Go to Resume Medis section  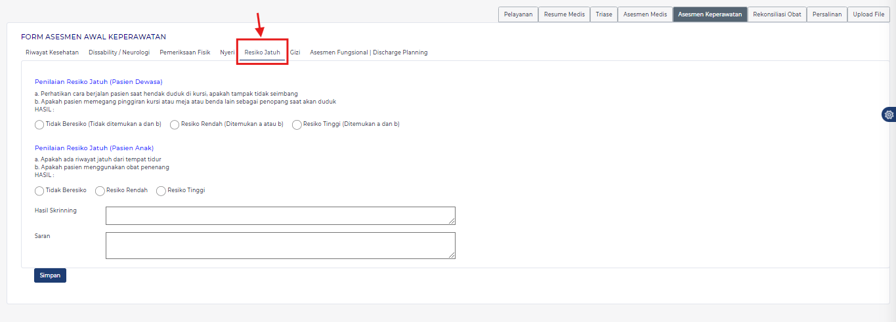[x=564, y=14]
